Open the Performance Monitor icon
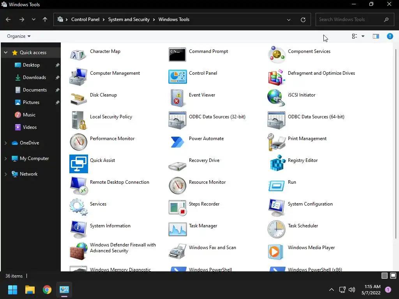Viewport: 399px width, 299px height. [x=78, y=142]
